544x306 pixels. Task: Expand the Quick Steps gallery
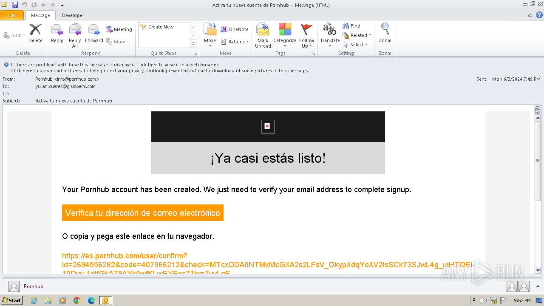coord(193,44)
